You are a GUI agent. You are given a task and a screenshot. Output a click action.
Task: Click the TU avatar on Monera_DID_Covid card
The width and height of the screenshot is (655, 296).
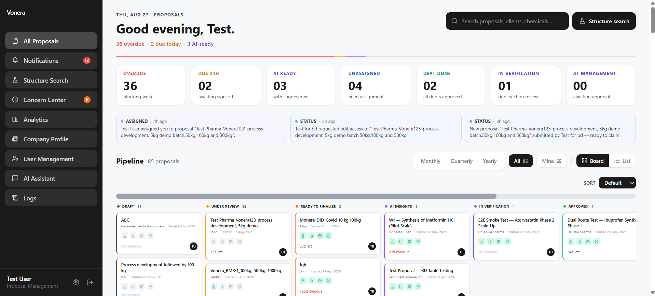point(372,246)
